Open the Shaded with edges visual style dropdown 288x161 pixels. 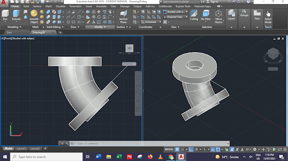tap(175, 12)
